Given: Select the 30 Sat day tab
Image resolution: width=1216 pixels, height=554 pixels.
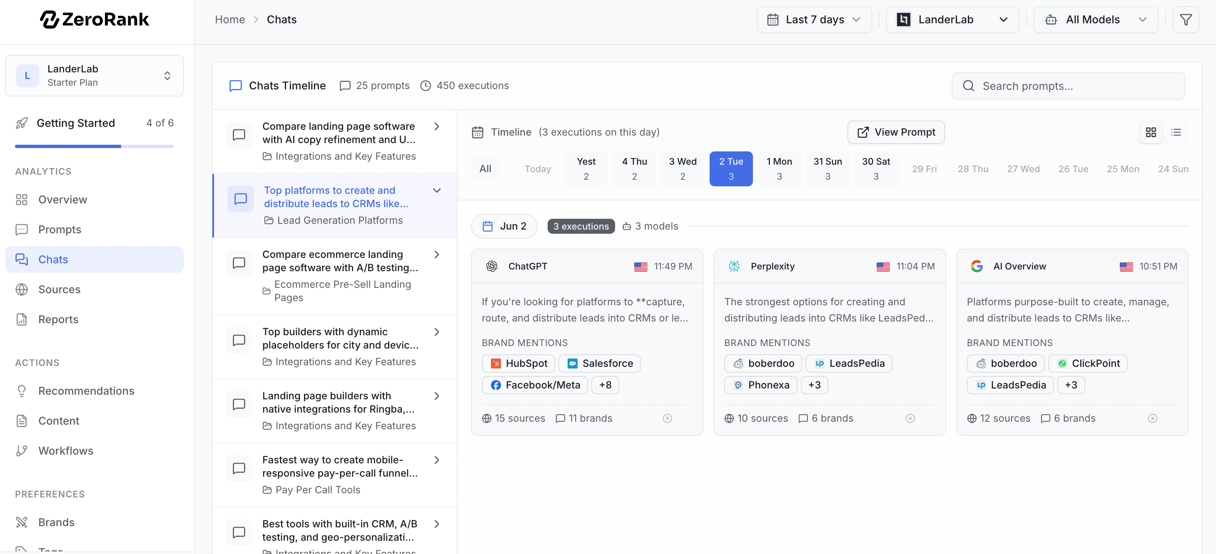Looking at the screenshot, I should 876,169.
